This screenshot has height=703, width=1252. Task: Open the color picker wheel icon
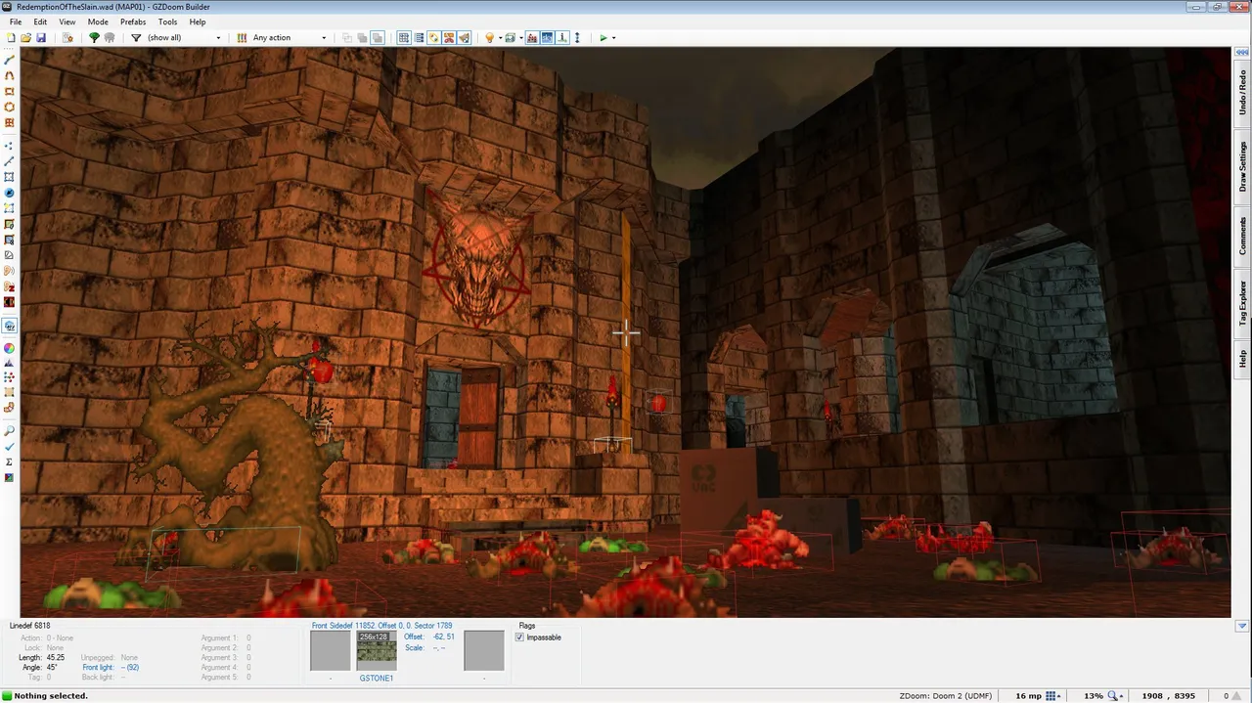coord(10,348)
